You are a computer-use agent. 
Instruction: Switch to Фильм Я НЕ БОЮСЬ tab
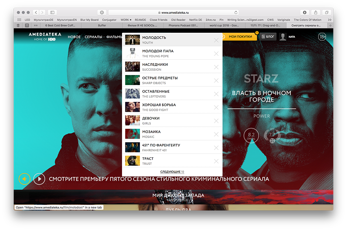[x=142, y=26]
